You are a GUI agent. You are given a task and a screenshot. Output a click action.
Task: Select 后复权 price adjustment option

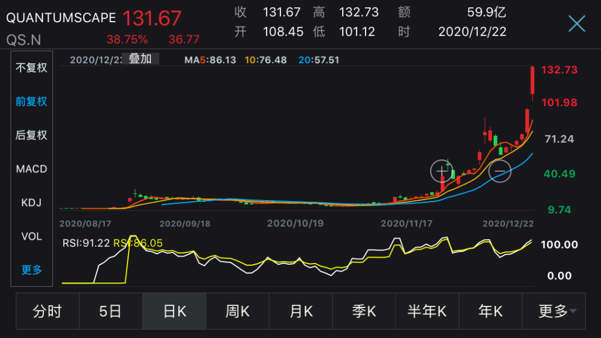tap(31, 135)
